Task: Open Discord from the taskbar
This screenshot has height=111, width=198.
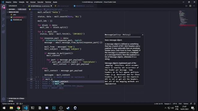Action: pyautogui.click(x=47, y=108)
